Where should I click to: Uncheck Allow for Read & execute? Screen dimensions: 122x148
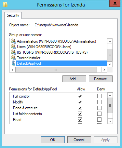[x=80, y=108]
